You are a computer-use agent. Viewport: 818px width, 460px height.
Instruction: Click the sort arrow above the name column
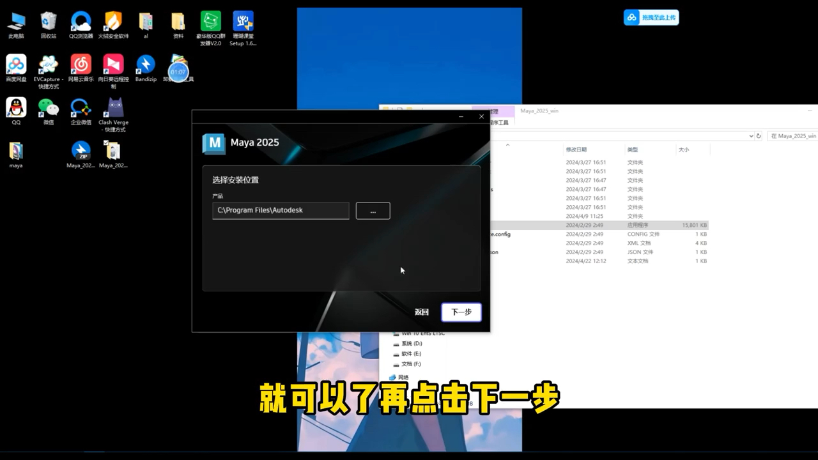click(x=507, y=145)
